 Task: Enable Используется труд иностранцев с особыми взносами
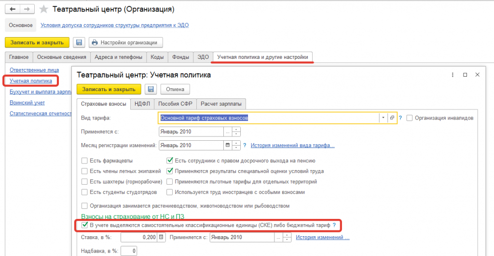click(x=169, y=192)
